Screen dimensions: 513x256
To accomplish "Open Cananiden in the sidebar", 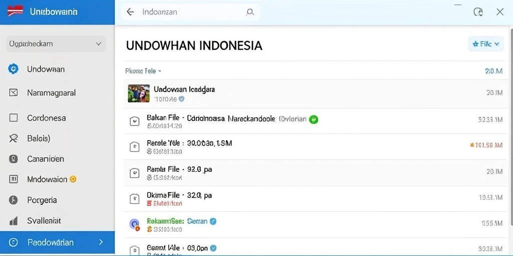I will pyautogui.click(x=46, y=159).
